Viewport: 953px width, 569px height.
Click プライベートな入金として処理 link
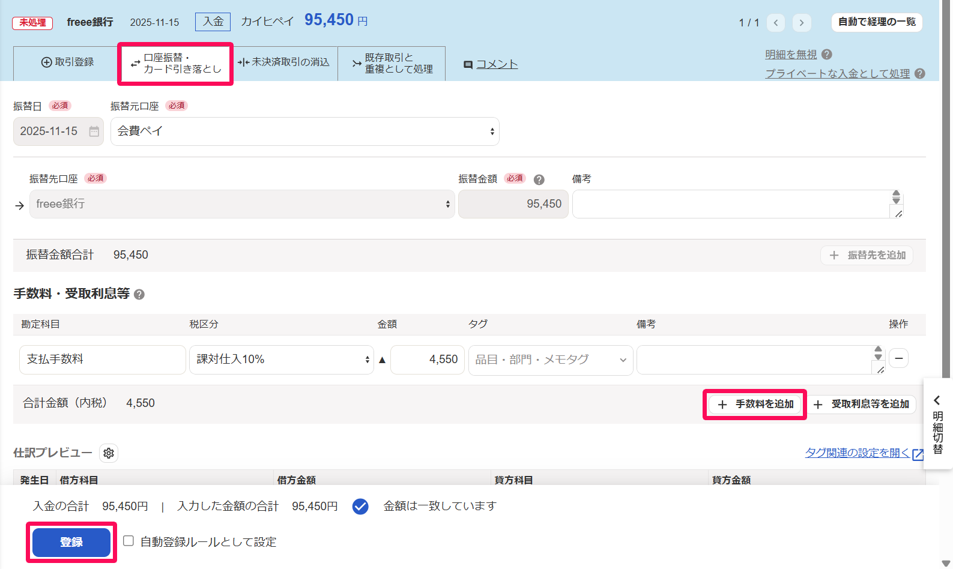(838, 74)
